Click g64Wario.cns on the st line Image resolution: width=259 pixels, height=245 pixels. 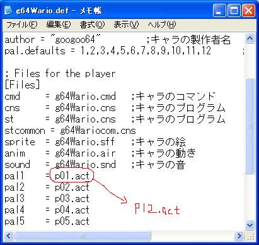coord(85,119)
